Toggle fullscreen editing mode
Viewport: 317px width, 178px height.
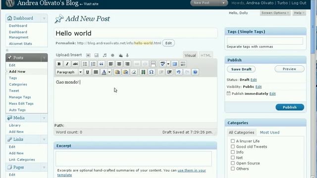tap(175, 64)
